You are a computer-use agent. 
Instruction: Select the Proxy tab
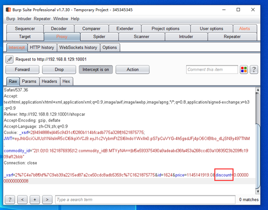point(62,37)
